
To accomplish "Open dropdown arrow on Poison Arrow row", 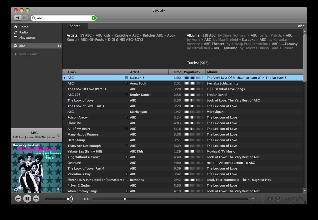I will [126, 117].
